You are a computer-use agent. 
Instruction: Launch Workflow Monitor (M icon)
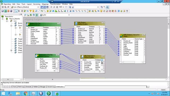11,11
